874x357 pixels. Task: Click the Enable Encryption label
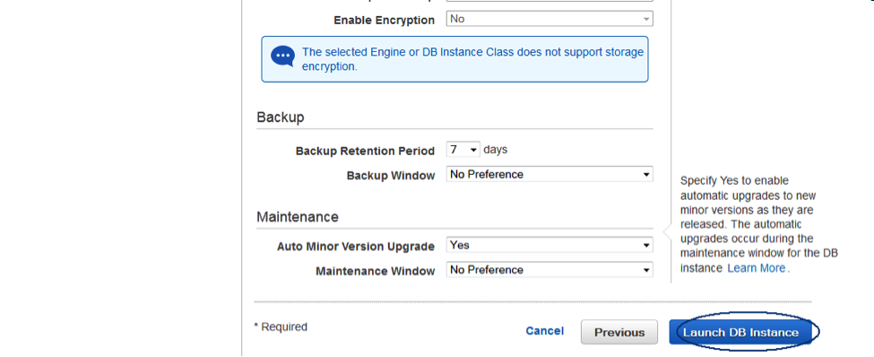click(x=384, y=20)
